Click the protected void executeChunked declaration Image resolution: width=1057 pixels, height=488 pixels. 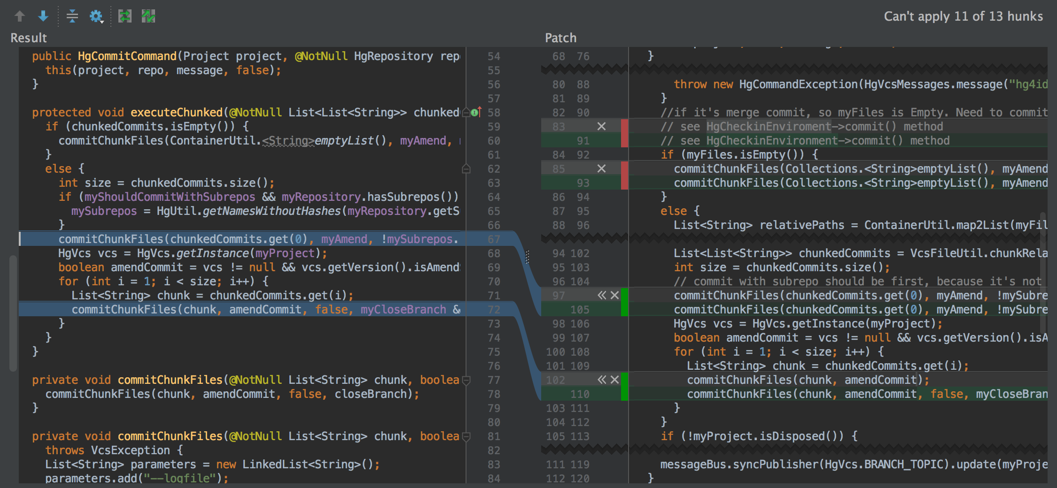[246, 113]
